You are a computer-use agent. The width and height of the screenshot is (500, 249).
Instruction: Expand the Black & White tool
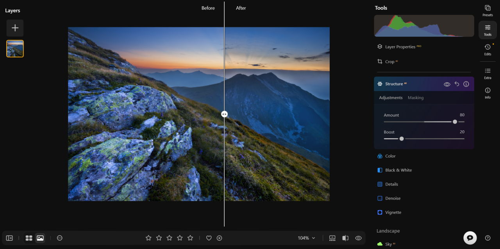[x=424, y=170]
